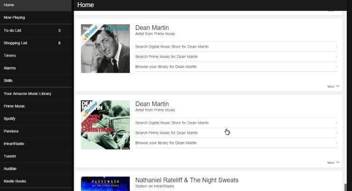Click Nathaniel Rateliff & The Night Sweats title
352x191 pixels.
coord(187,180)
